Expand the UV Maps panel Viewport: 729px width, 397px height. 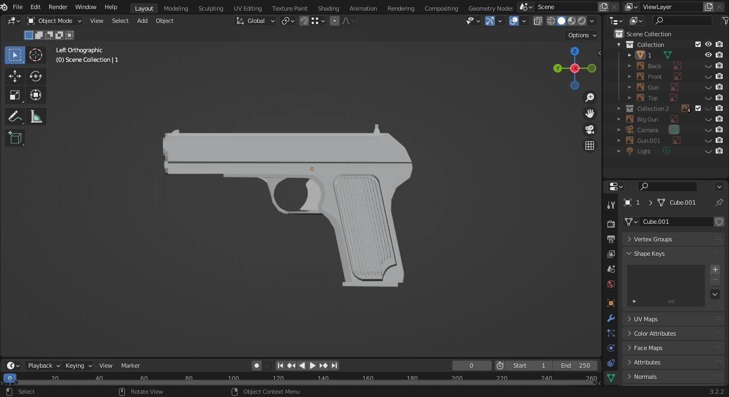pyautogui.click(x=646, y=319)
